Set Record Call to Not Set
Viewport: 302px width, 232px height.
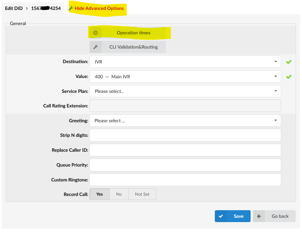pos(142,194)
